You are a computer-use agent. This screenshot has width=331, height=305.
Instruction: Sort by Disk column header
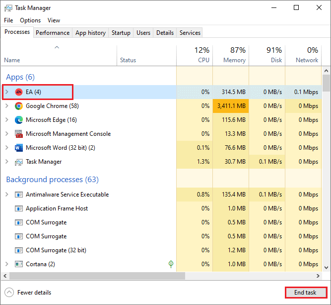click(267, 55)
